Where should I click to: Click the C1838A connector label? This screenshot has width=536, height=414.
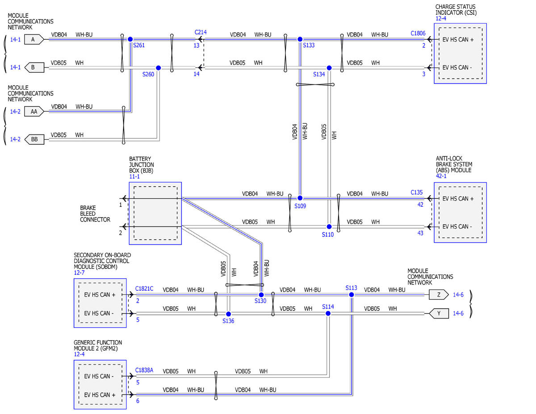click(144, 370)
